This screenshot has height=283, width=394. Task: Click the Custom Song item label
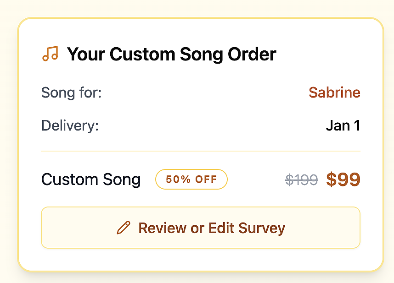click(91, 180)
